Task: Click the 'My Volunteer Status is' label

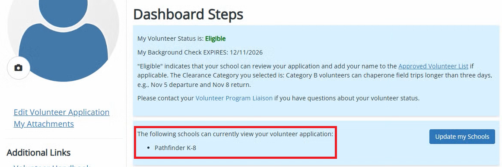Action: pyautogui.click(x=171, y=39)
